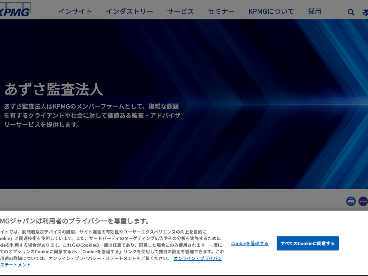Open the オンライン・プライバシー・ステートメント link
The width and height of the screenshot is (368, 276).
click(x=197, y=259)
